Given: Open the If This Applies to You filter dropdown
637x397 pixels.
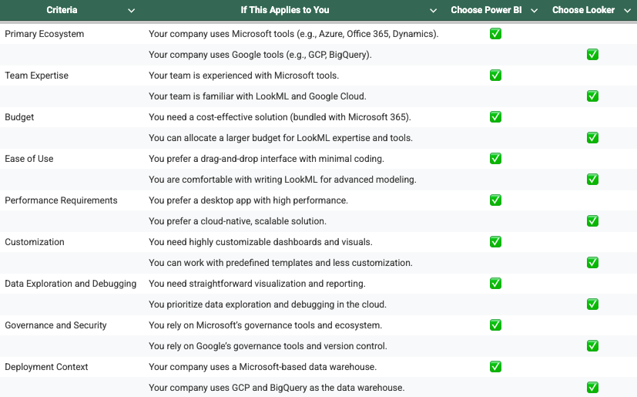Looking at the screenshot, I should (x=433, y=11).
